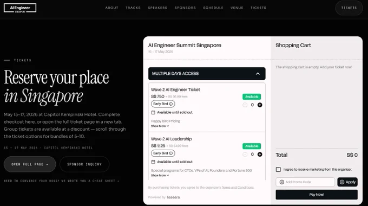Image resolution: width=368 pixels, height=206 pixels.
Task: Click calendar icon on AI Engineer Ticket
Action: pyautogui.click(x=153, y=112)
